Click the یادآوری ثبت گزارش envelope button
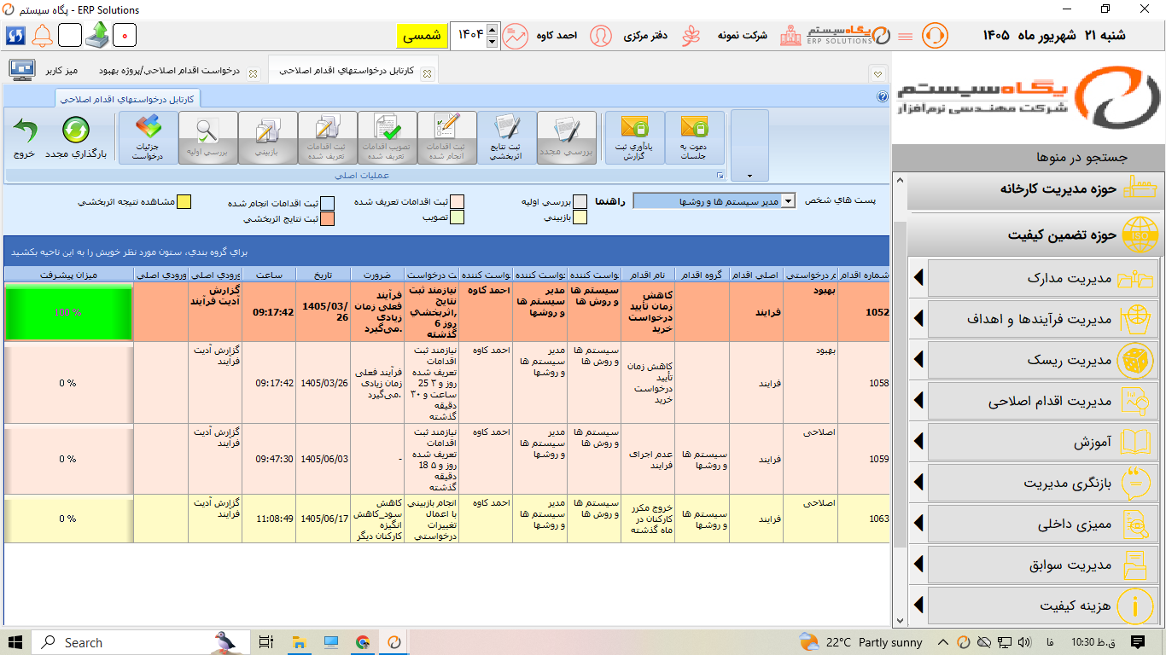The image size is (1166, 655). click(x=634, y=137)
